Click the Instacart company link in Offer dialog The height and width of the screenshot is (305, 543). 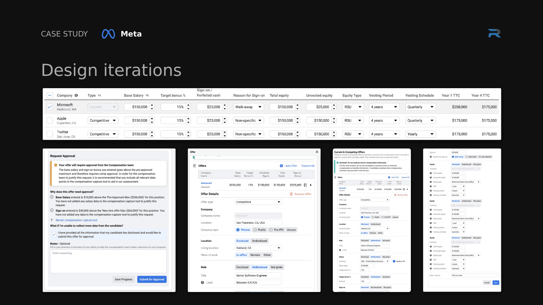pyautogui.click(x=206, y=183)
